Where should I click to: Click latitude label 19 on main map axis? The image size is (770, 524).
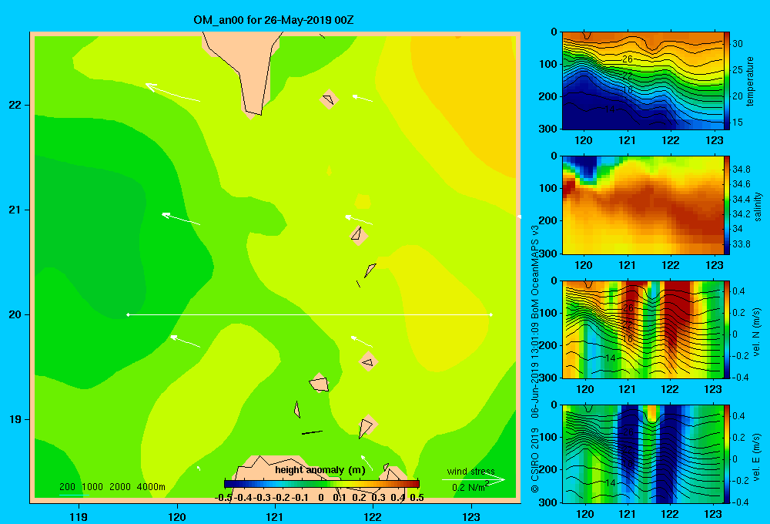pyautogui.click(x=15, y=419)
